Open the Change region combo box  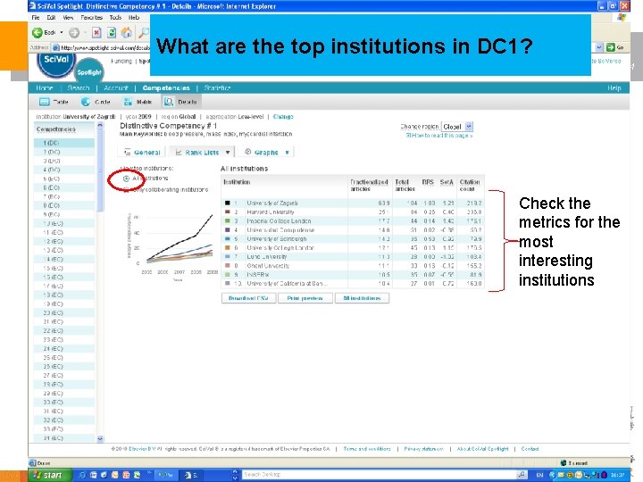[457, 127]
